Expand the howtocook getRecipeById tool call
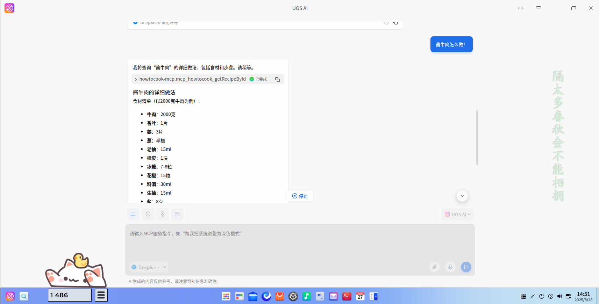Image resolution: width=599 pixels, height=304 pixels. (136, 79)
